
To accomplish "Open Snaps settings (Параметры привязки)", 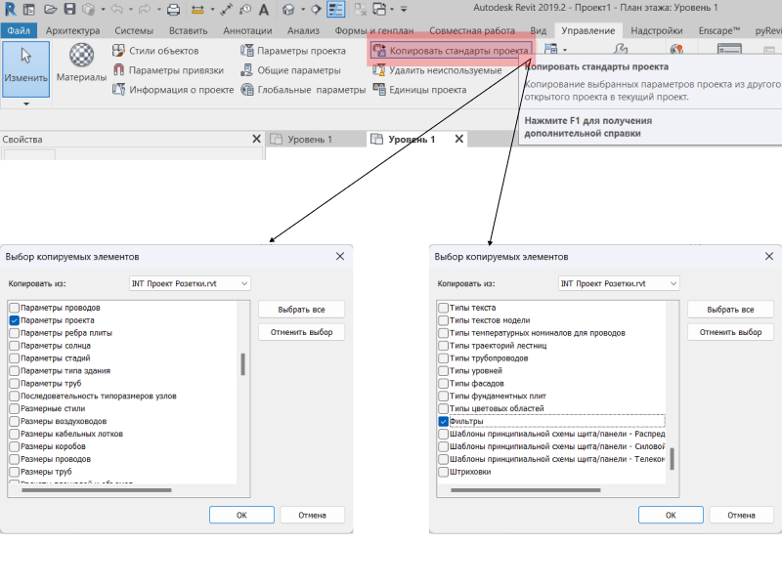I will pyautogui.click(x=168, y=70).
